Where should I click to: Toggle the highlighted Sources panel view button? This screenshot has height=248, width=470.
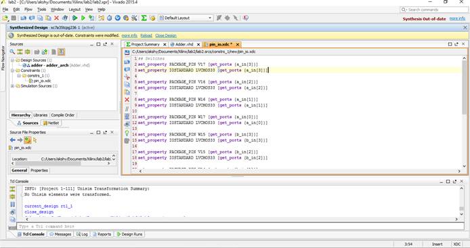point(61,52)
